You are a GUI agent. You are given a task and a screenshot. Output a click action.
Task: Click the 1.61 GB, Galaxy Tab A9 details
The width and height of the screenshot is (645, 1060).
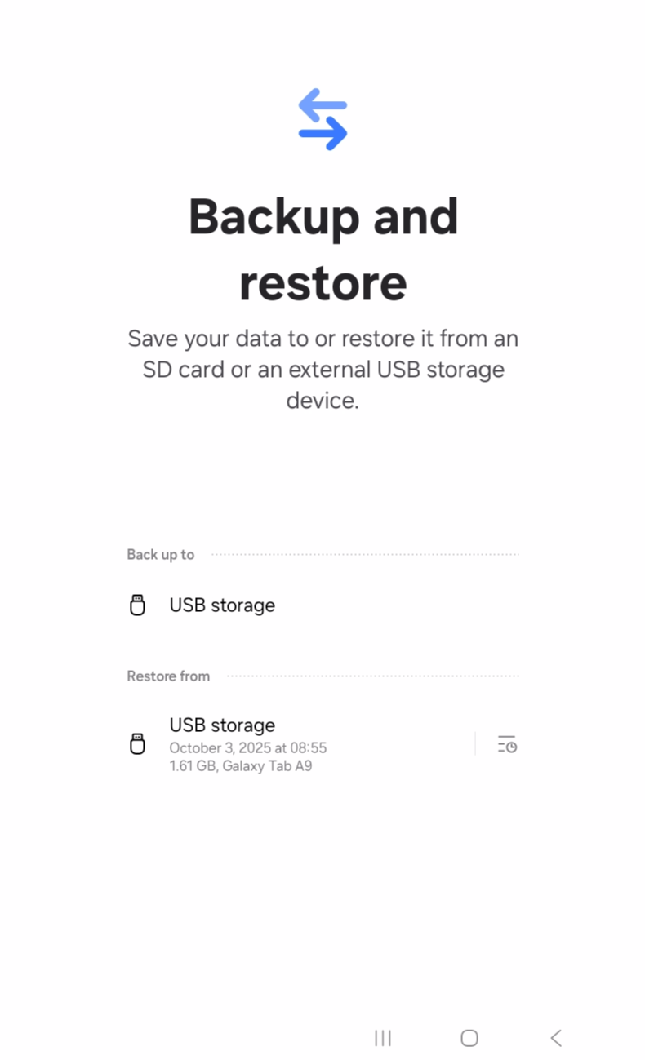(241, 766)
